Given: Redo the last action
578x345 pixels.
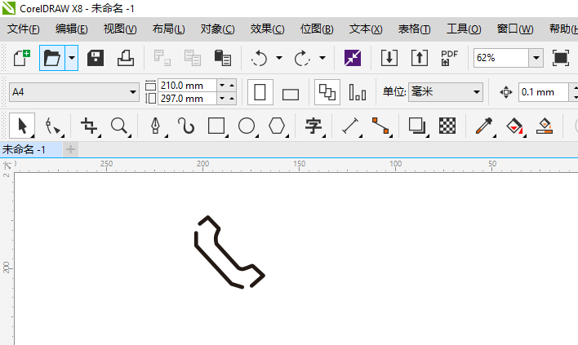Looking at the screenshot, I should tap(302, 58).
